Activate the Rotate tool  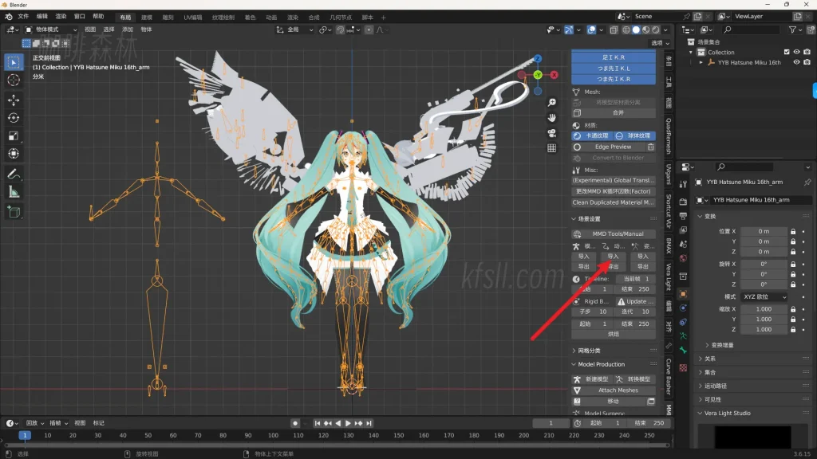pyautogui.click(x=14, y=118)
